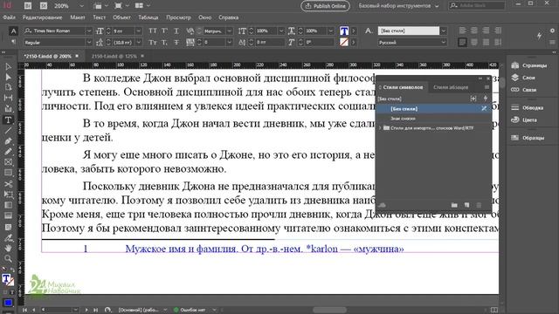Open the Слои panel

point(523,78)
